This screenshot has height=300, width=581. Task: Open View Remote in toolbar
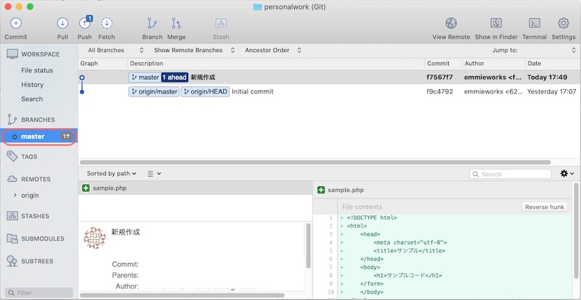point(451,23)
